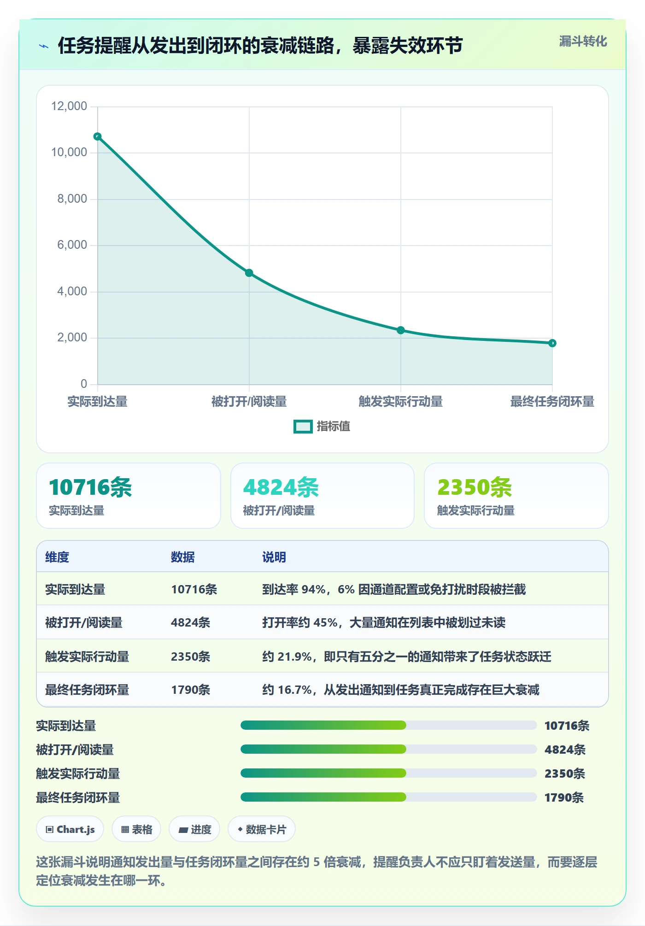Select chart data point for 被打开/阅读量
The image size is (645, 926).
click(x=249, y=273)
